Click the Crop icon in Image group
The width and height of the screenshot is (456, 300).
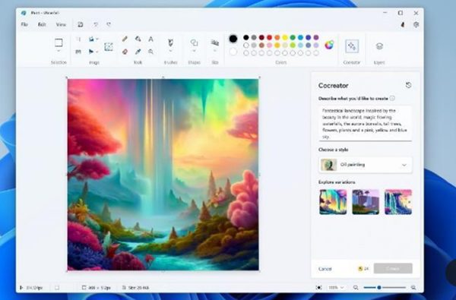(x=78, y=39)
